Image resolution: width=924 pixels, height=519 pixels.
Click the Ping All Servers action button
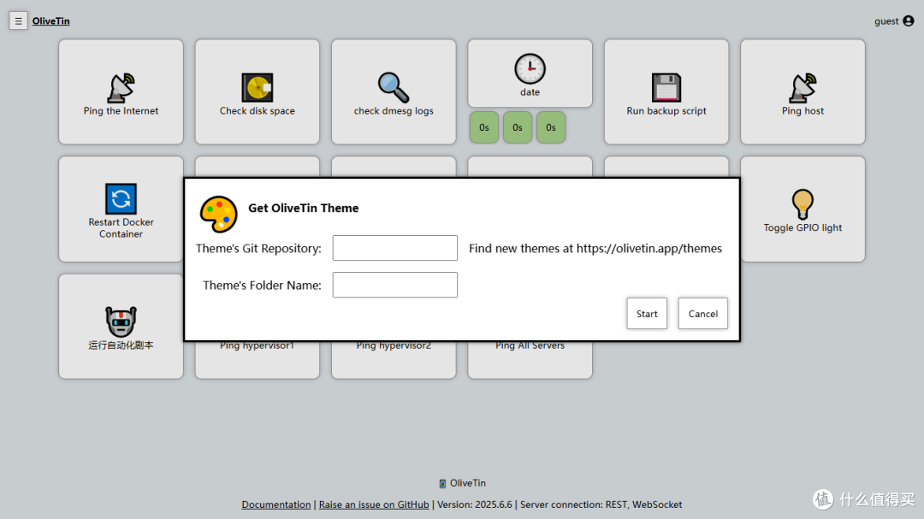click(530, 359)
